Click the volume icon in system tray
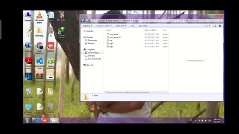This screenshot has width=239, height=134. (x=206, y=121)
